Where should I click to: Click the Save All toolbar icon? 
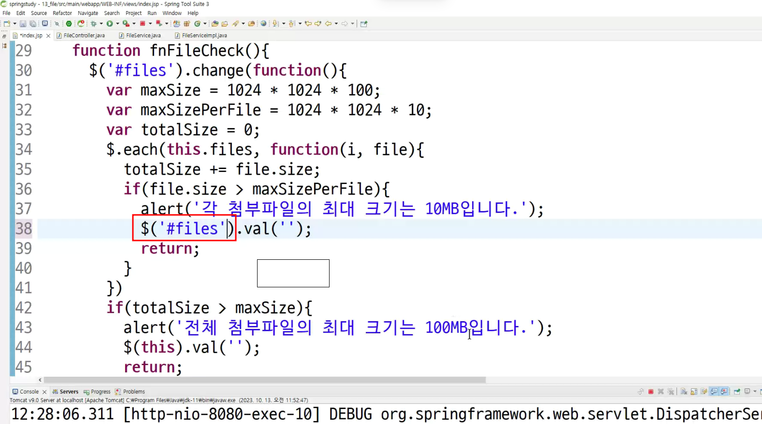[x=33, y=23]
